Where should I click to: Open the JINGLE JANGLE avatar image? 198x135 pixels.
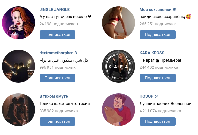click(18, 23)
